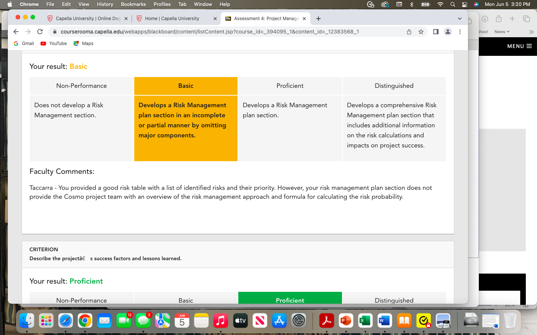Screen dimensions: 537x335
Task: Open the Chrome profile avatar
Action: click(448, 32)
